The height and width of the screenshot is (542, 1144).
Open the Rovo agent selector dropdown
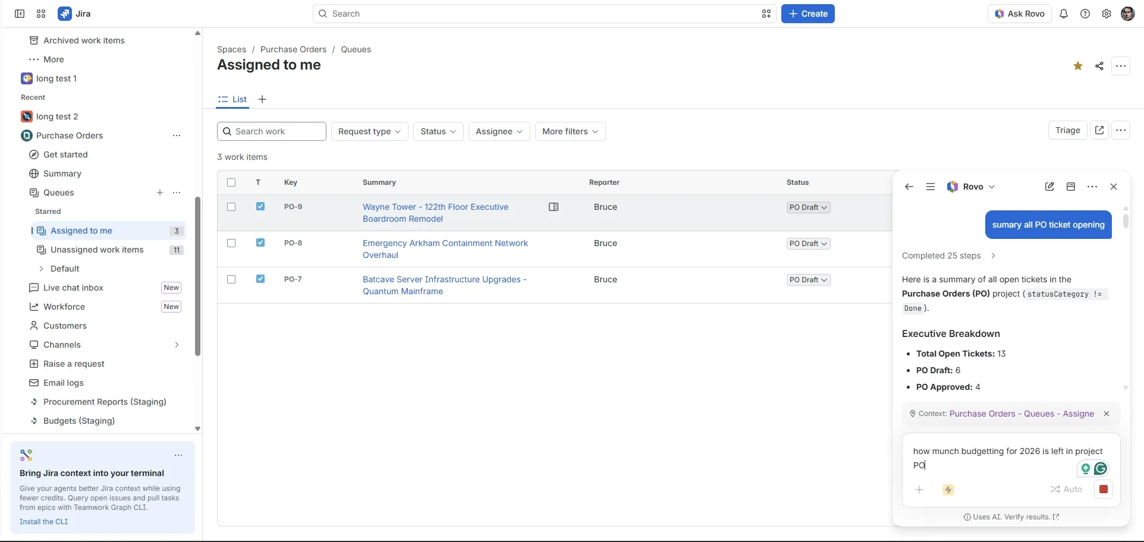pos(970,187)
